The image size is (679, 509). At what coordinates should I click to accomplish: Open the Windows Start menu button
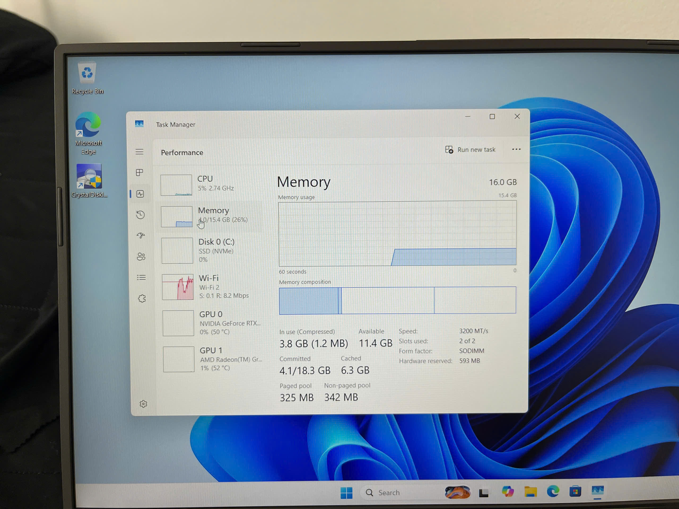(347, 493)
